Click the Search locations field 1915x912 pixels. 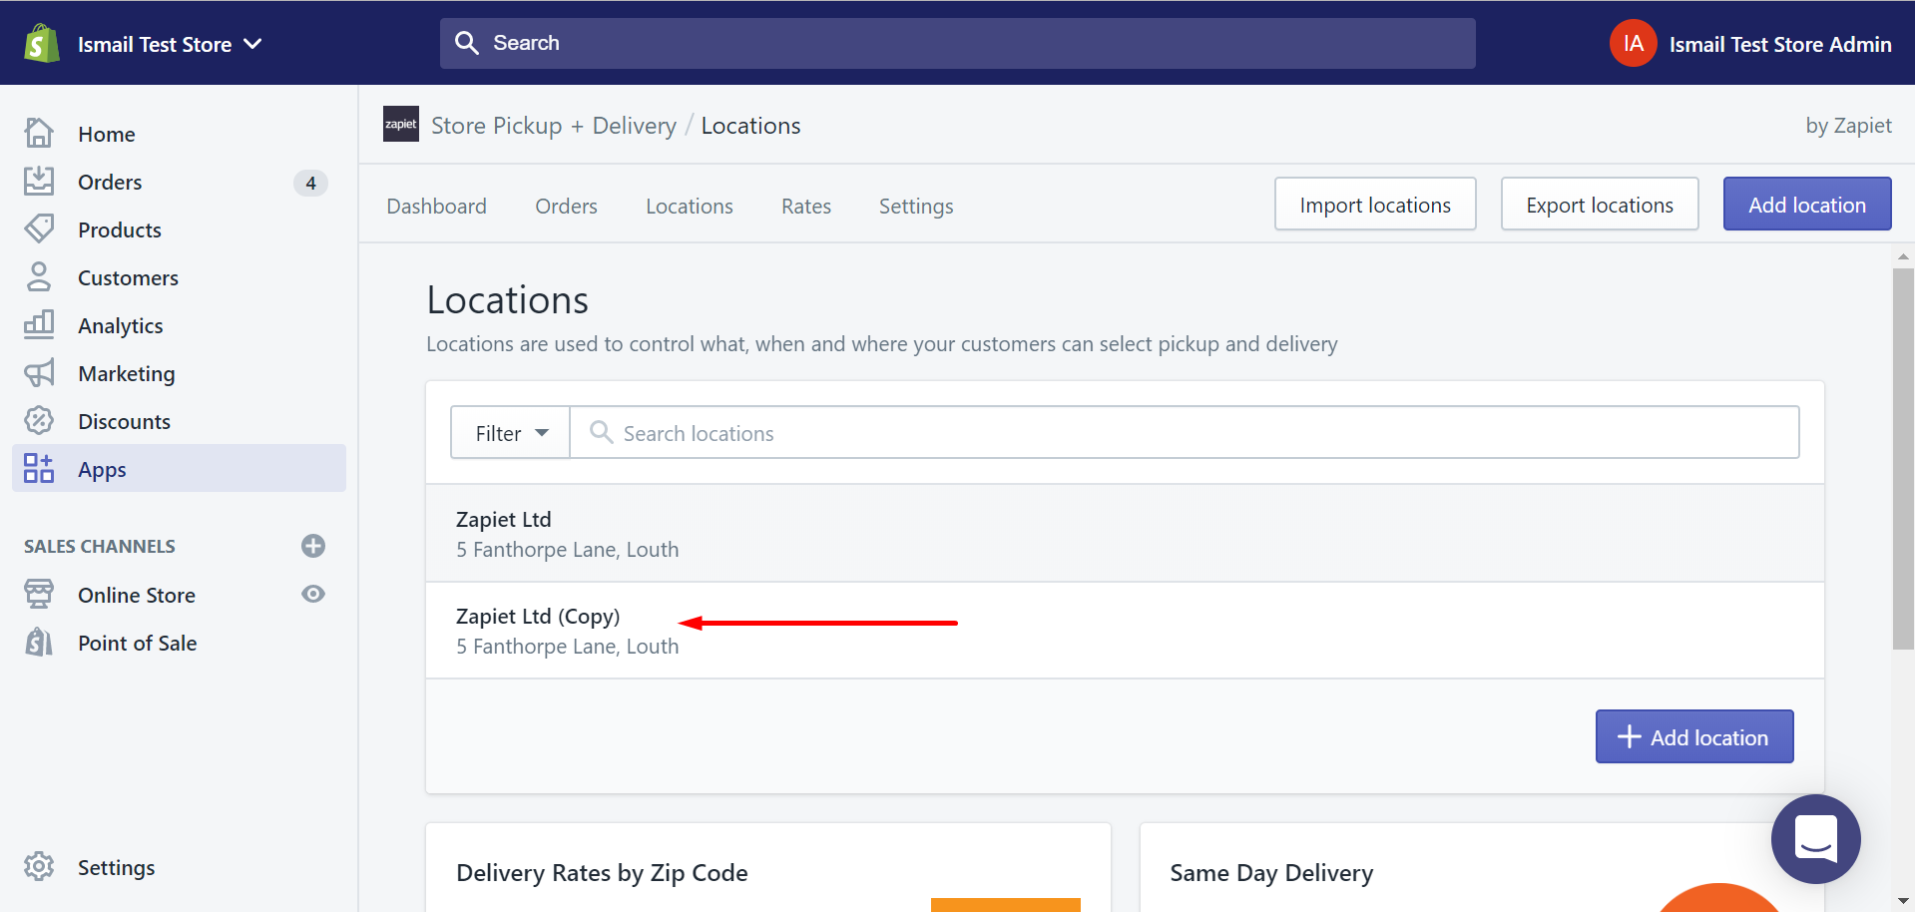click(1185, 433)
